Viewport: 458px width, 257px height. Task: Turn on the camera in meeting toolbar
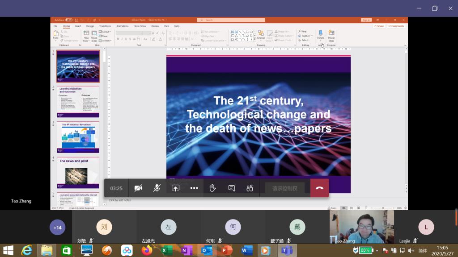138,188
